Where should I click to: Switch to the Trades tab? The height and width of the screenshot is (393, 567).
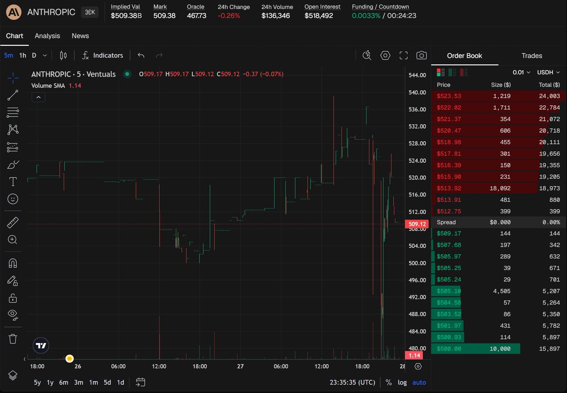point(532,56)
